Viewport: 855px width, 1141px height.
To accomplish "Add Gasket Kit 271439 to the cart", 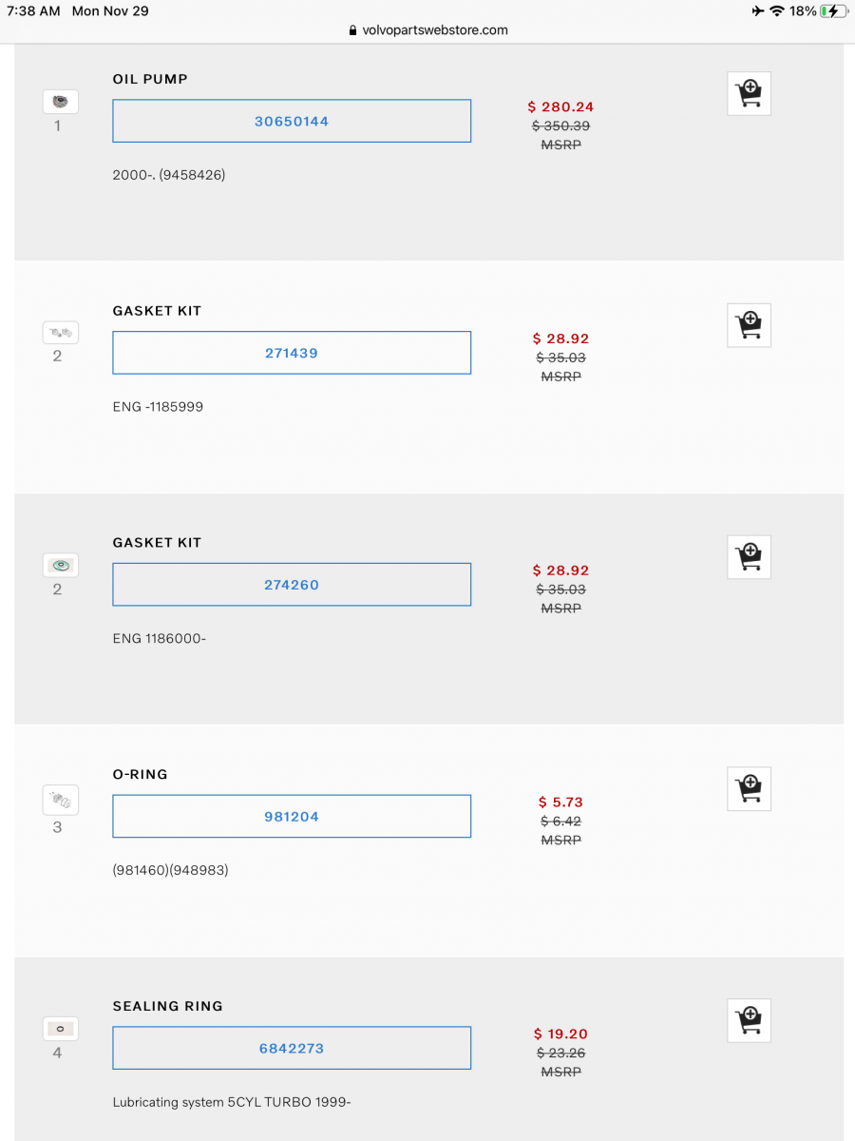I will [749, 324].
